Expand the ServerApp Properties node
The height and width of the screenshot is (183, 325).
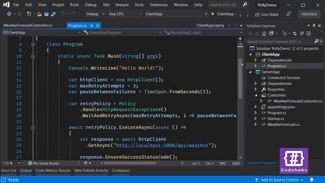[x=256, y=89]
